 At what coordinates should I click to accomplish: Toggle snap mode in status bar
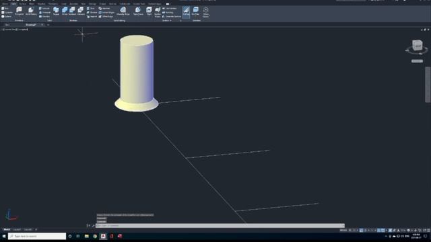[x=354, y=231]
